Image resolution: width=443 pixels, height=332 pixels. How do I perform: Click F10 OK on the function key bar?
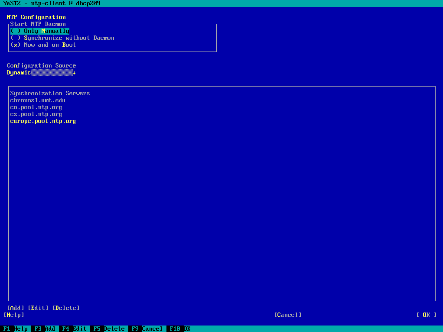pyautogui.click(x=179, y=329)
